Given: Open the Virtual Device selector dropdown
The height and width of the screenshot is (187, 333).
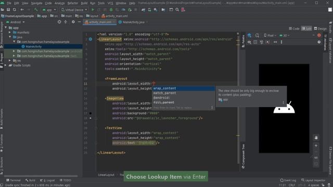Looking at the screenshot, I should click(x=74, y=10).
